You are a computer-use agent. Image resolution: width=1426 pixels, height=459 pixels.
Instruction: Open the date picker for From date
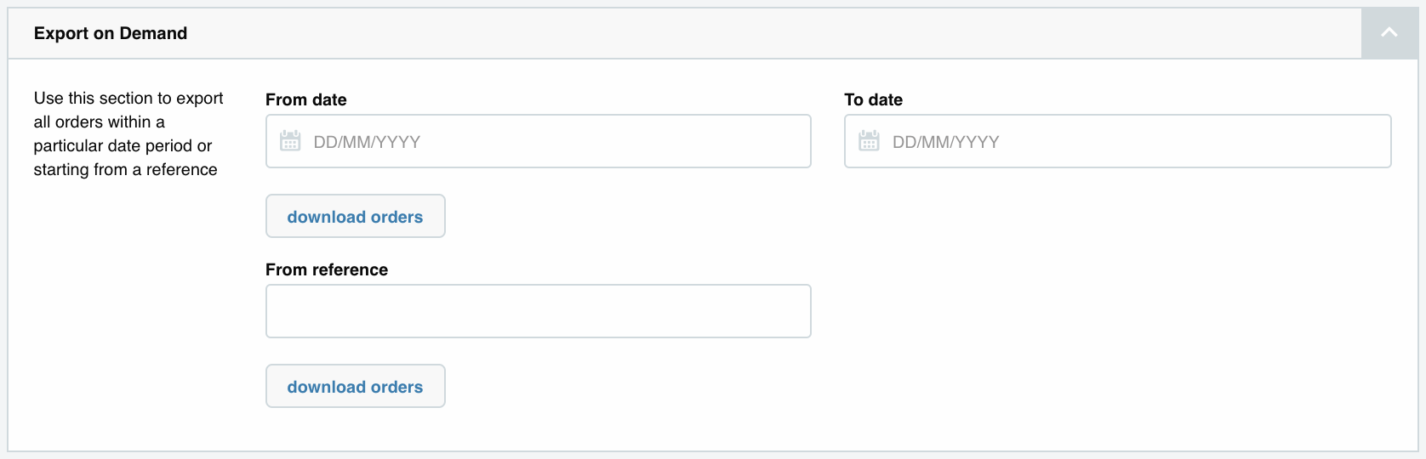(290, 141)
